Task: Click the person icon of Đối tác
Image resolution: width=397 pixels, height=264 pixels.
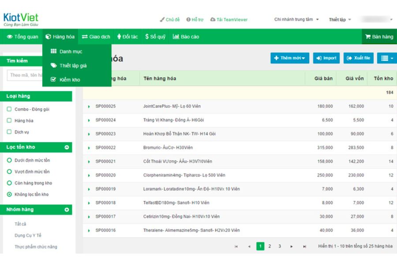Action: pos(119,37)
